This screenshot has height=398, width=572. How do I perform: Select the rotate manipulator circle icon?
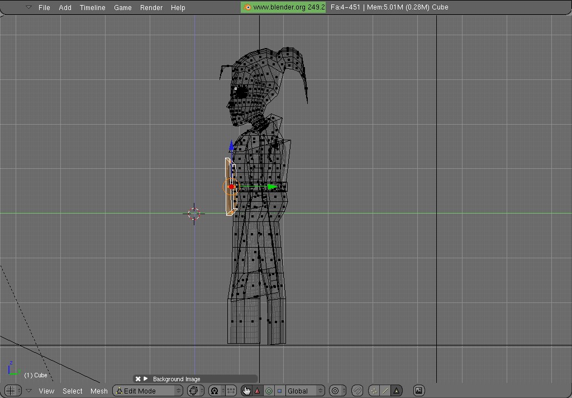(269, 391)
